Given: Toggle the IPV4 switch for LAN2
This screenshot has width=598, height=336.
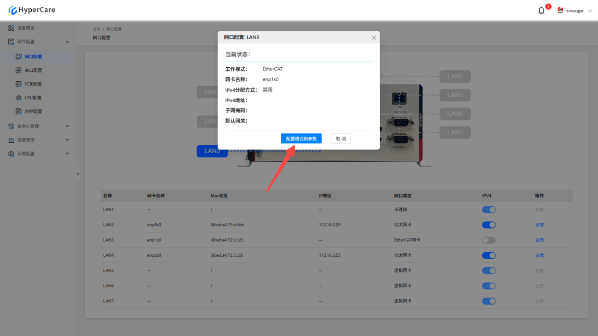Looking at the screenshot, I should [489, 225].
